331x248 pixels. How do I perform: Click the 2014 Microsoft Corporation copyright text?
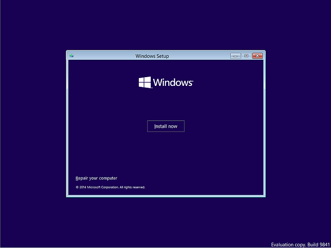(x=110, y=187)
